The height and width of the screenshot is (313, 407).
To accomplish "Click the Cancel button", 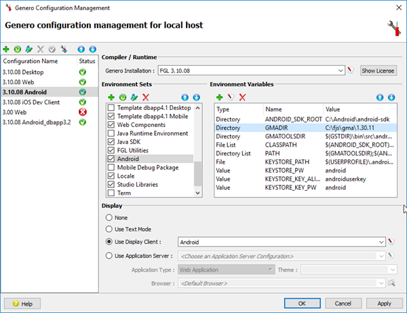I will point(343,303).
